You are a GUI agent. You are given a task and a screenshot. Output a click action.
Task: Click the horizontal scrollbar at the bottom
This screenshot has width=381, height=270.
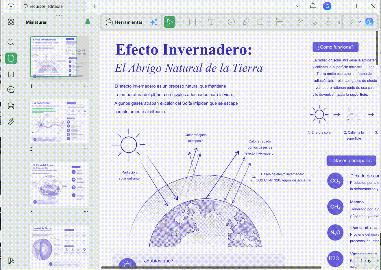211,267
